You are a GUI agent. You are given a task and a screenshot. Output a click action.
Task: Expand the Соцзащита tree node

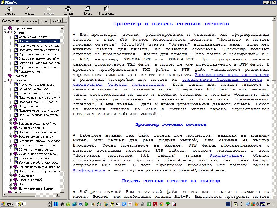(11, 175)
